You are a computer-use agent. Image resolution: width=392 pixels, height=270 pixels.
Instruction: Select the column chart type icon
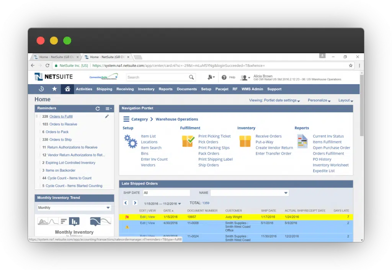tap(74, 221)
